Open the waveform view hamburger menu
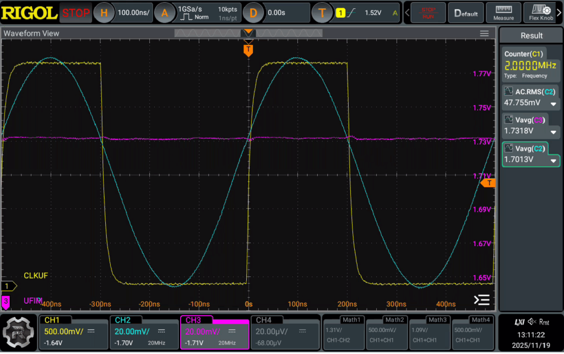The image size is (564, 354). [484, 34]
